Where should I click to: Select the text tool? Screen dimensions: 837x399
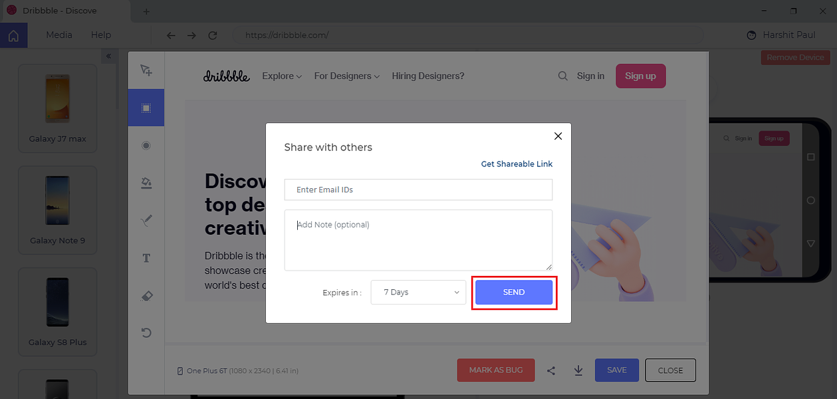click(146, 258)
